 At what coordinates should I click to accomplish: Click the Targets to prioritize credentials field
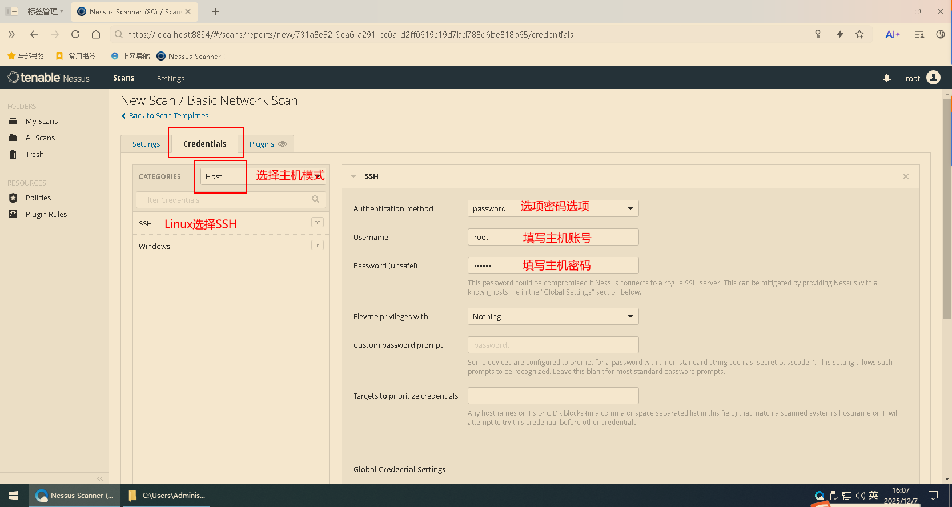(x=552, y=396)
